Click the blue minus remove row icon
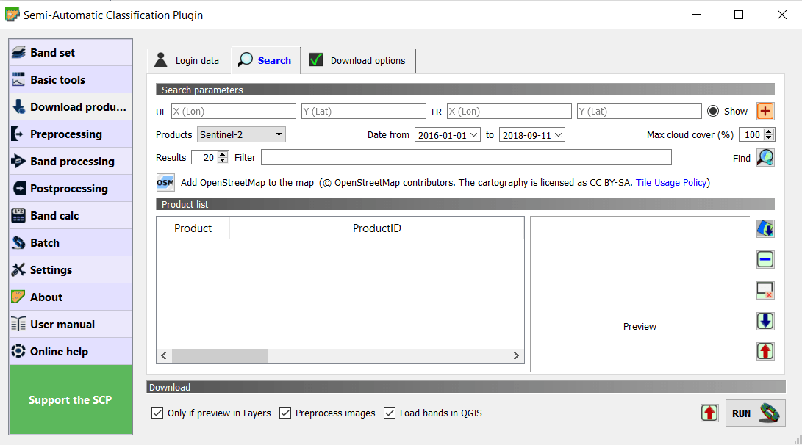Viewport: 802px width, 445px height. pos(765,259)
